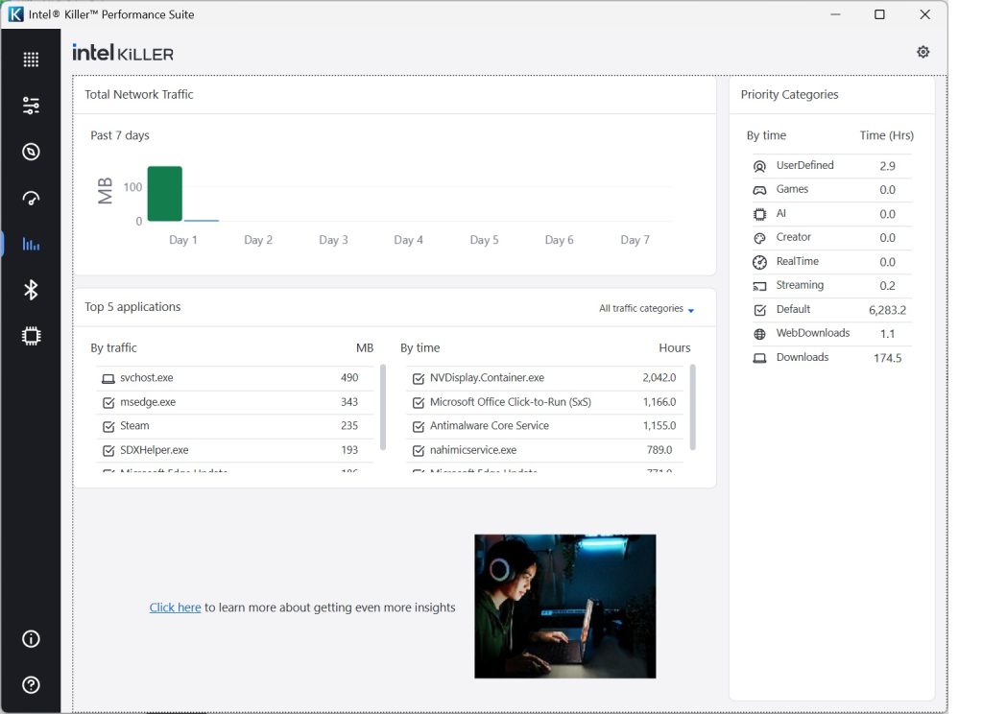Screen dimensions: 983x714
Task: Select the bar chart usage sidebar icon
Action: pos(31,245)
